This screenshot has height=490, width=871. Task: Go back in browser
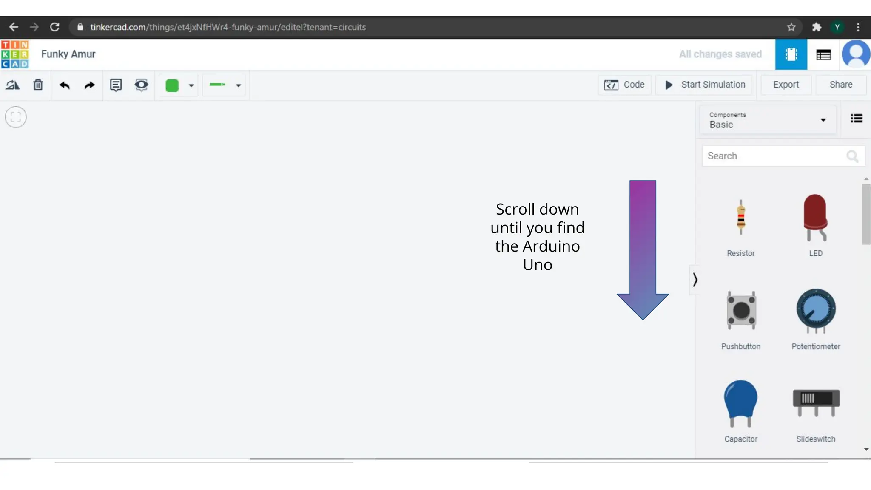point(14,27)
